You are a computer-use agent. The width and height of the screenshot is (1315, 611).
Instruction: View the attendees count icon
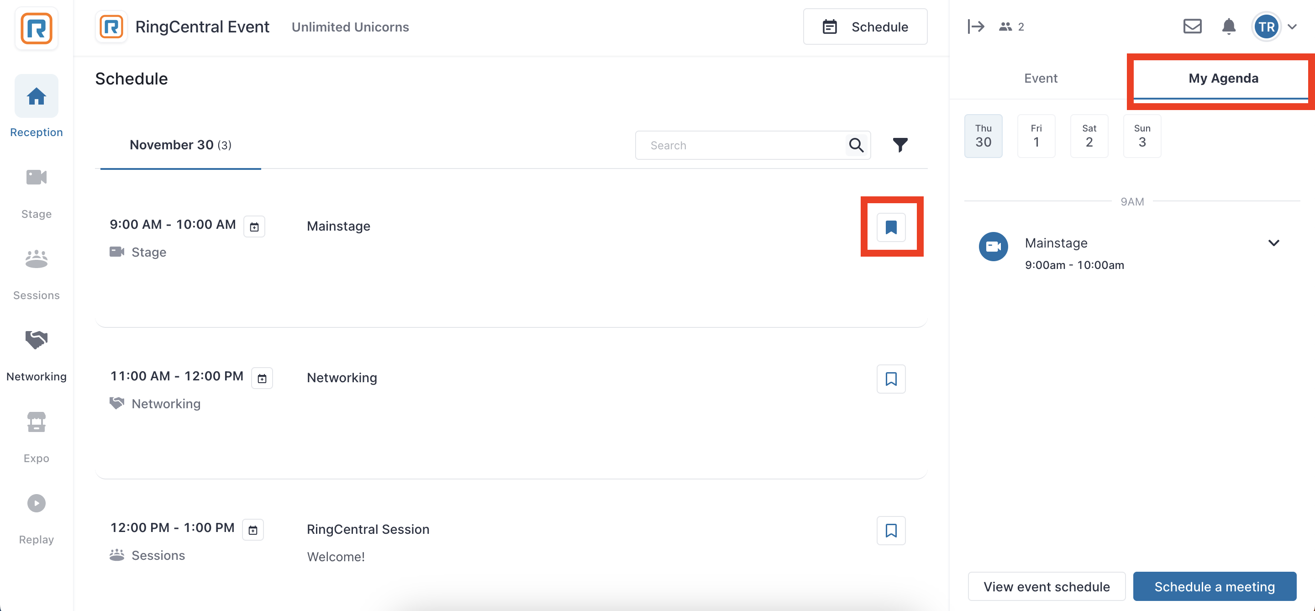click(1005, 26)
